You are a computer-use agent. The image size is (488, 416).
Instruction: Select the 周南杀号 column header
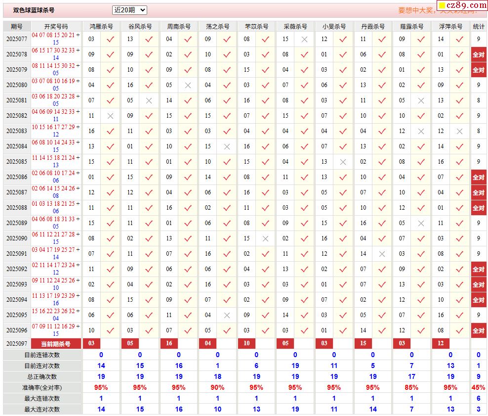coord(179,27)
